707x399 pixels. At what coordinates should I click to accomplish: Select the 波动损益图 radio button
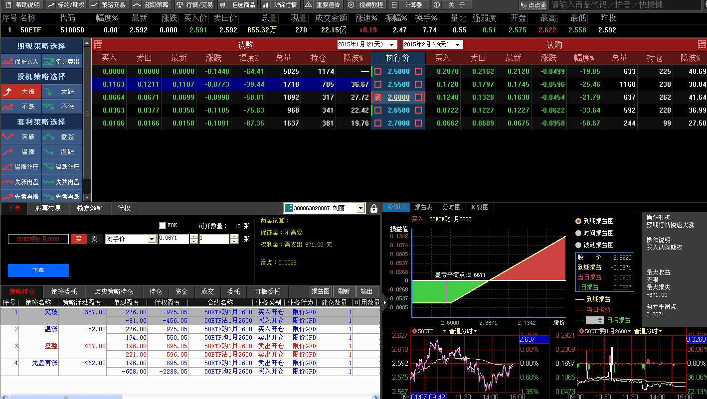click(578, 245)
